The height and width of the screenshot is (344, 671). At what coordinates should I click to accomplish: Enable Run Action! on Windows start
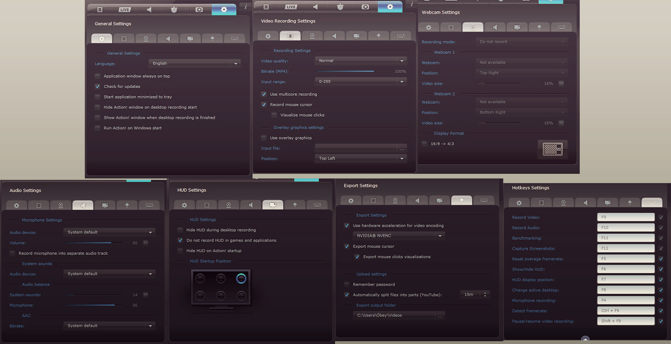(97, 128)
